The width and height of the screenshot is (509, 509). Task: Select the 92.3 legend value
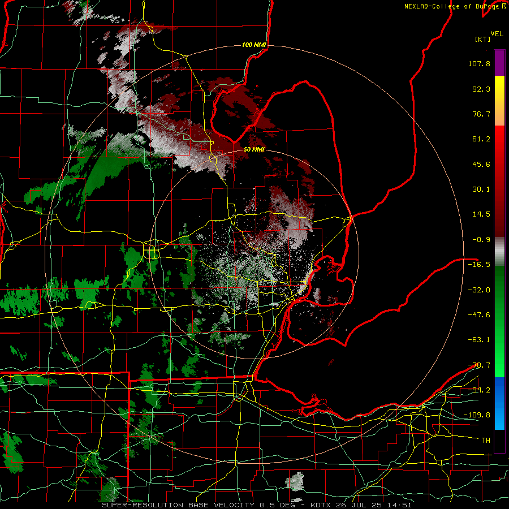click(x=481, y=89)
